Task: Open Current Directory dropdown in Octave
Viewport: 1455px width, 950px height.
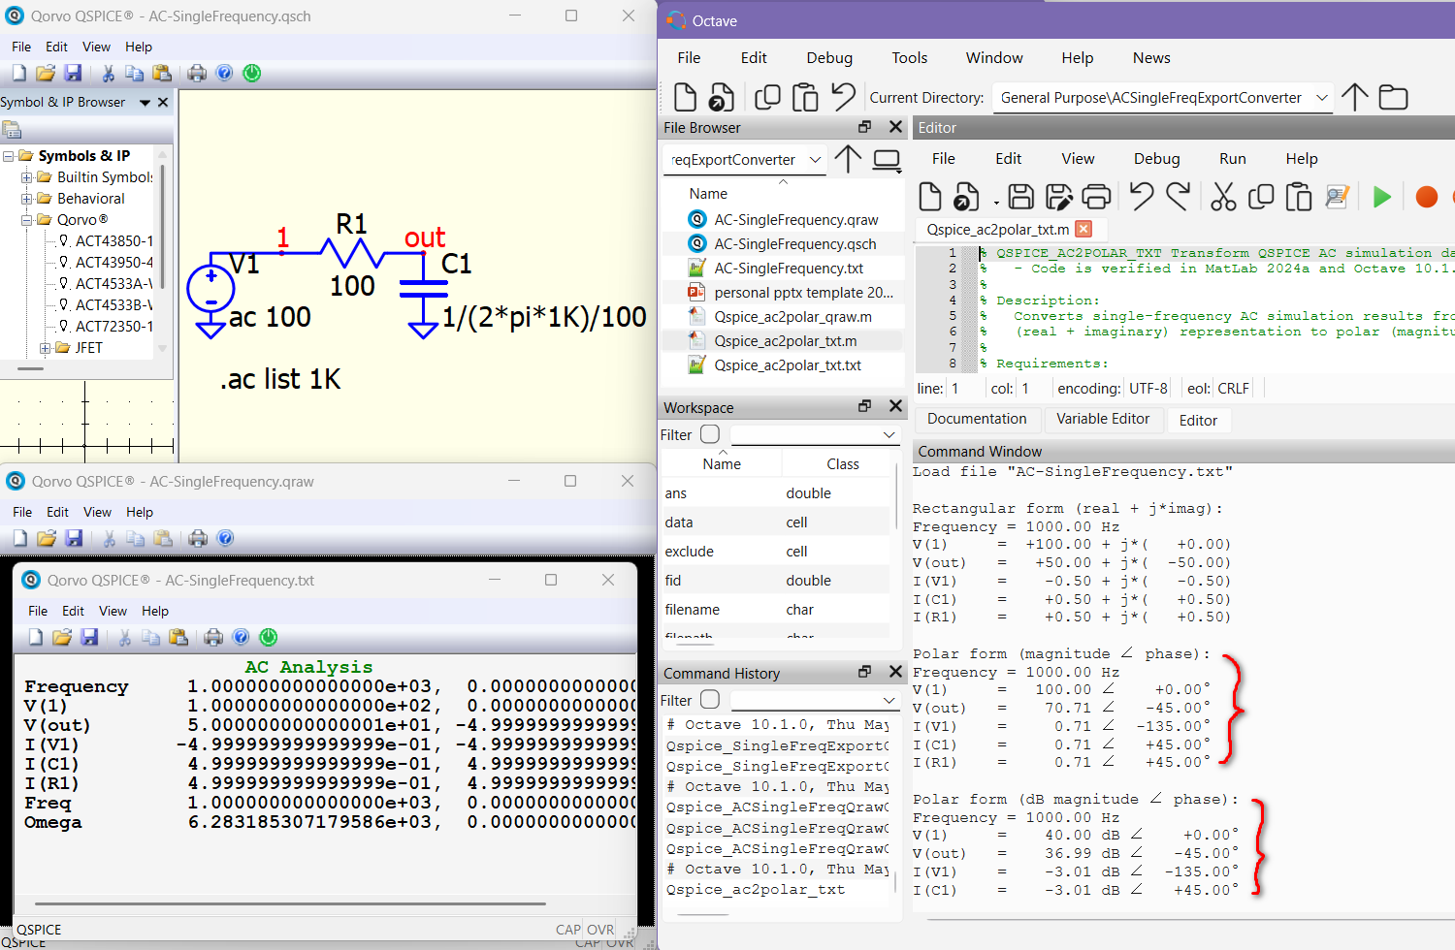Action: (1321, 97)
